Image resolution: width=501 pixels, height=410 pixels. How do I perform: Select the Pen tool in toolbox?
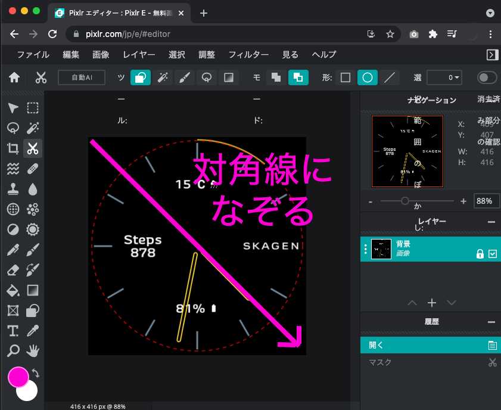13,250
